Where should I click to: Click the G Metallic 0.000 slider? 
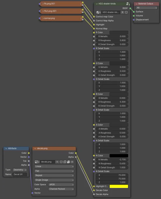coord(112,67)
